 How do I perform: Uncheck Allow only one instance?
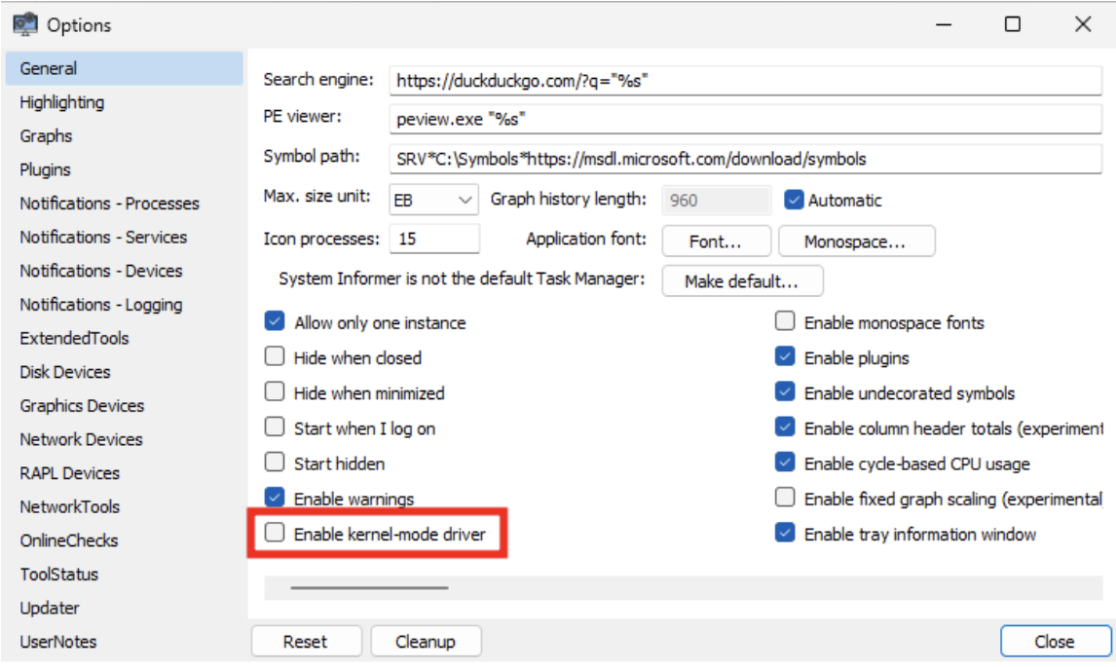click(275, 322)
